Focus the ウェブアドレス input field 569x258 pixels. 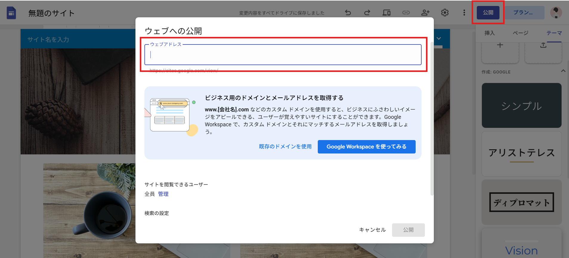tap(283, 55)
